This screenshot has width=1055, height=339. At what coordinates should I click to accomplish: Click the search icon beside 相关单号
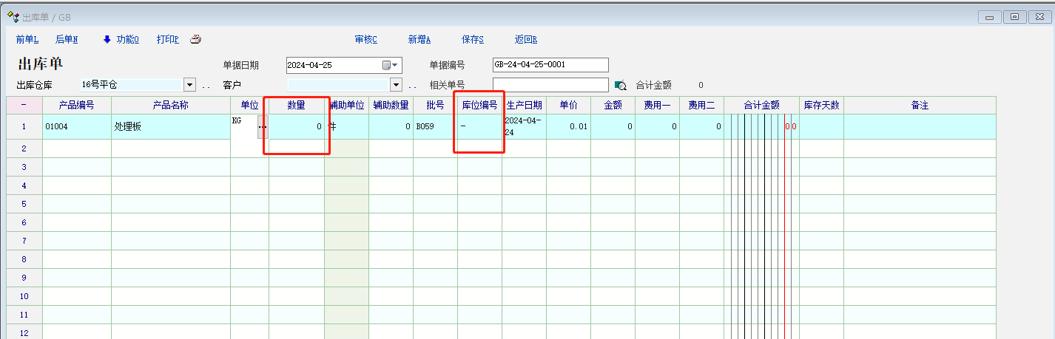click(620, 85)
